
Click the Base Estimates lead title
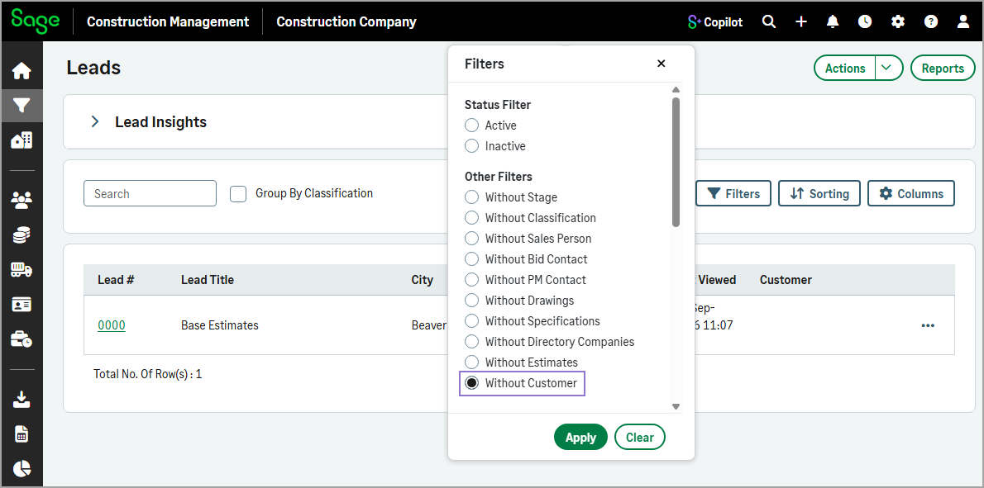click(220, 325)
